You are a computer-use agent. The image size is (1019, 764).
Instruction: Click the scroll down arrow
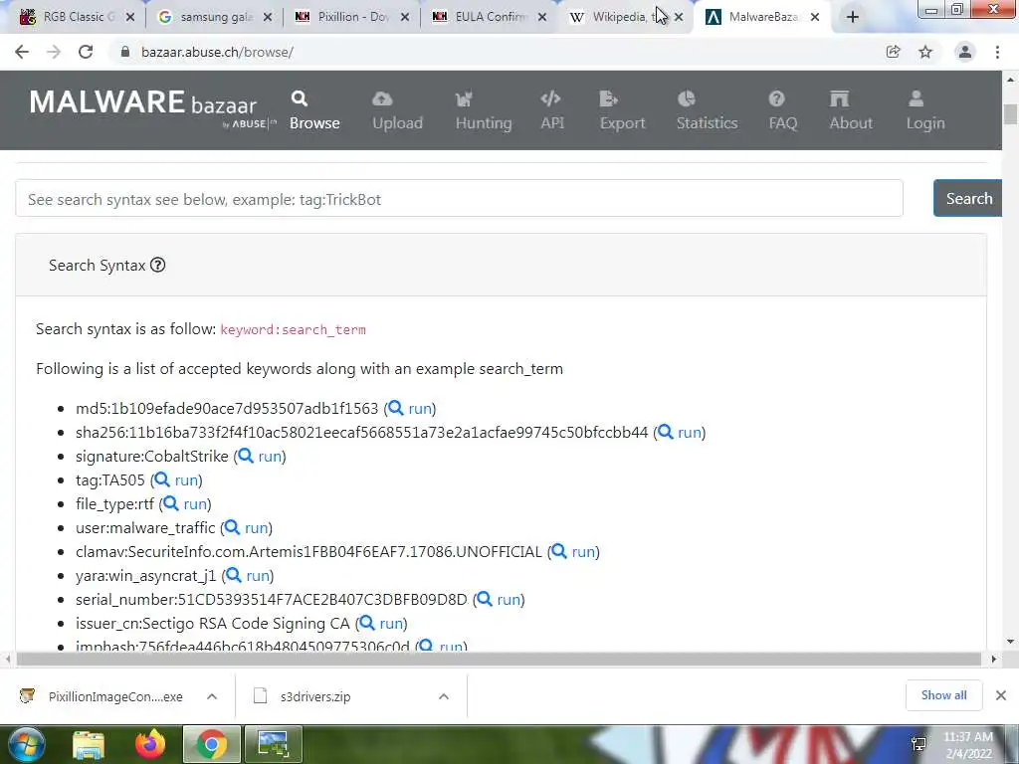click(x=1010, y=642)
